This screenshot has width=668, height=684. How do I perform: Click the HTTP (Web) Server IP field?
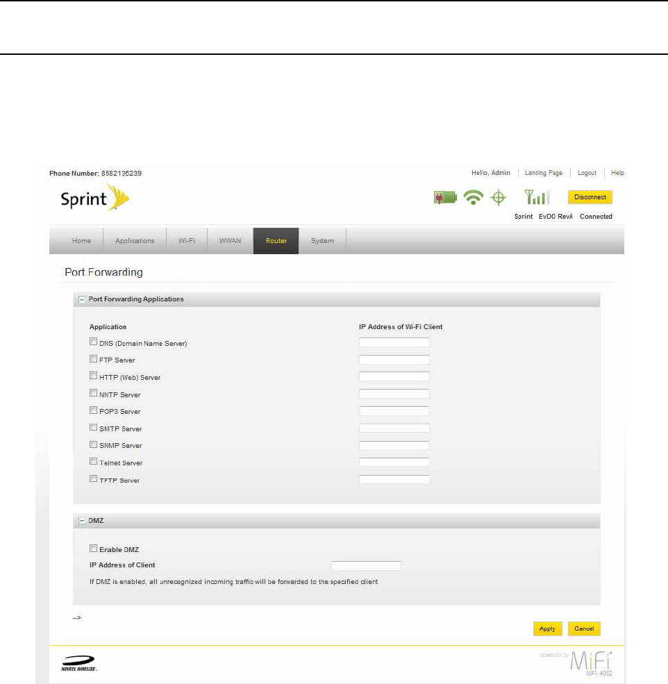[x=394, y=376]
